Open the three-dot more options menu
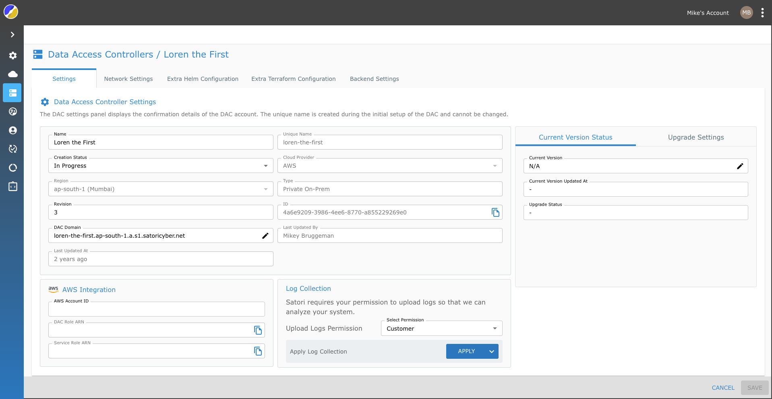The width and height of the screenshot is (772, 399). click(762, 12)
